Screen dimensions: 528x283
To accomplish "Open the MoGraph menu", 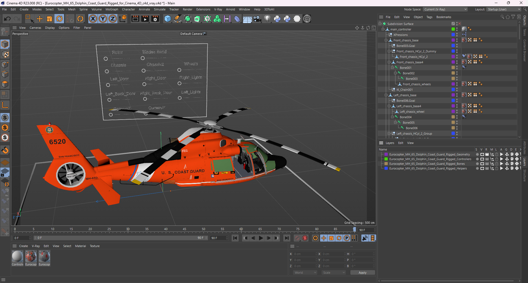I will (112, 9).
